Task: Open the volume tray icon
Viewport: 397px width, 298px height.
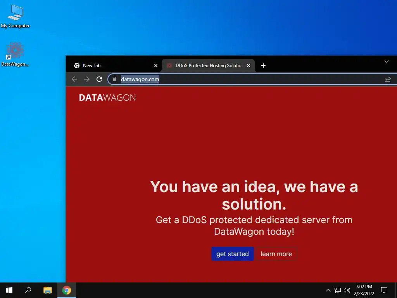Action: [x=347, y=290]
